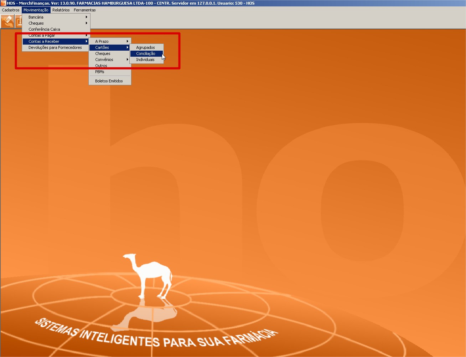Select the PBMs menu entry
466x357 pixels.
[x=100, y=72]
